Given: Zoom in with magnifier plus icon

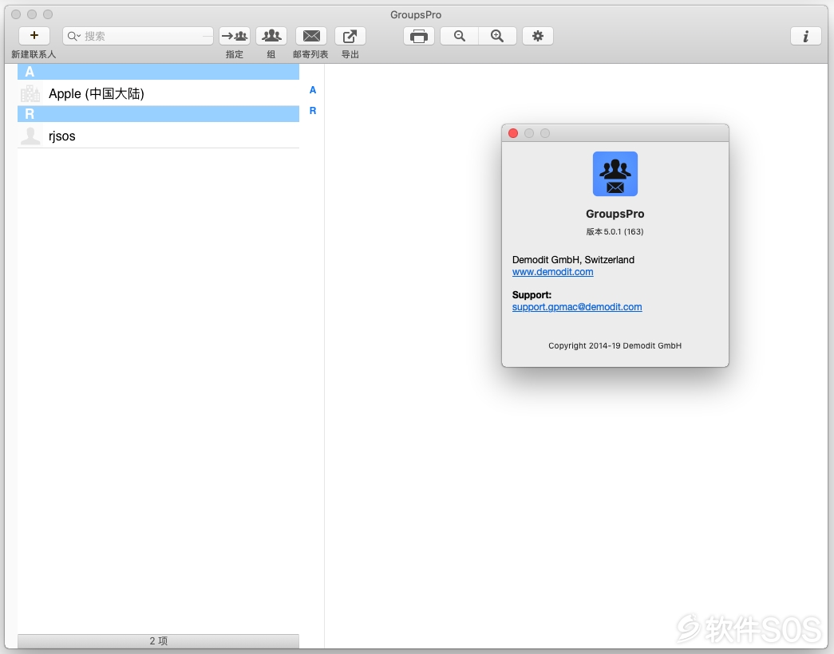Looking at the screenshot, I should point(497,36).
